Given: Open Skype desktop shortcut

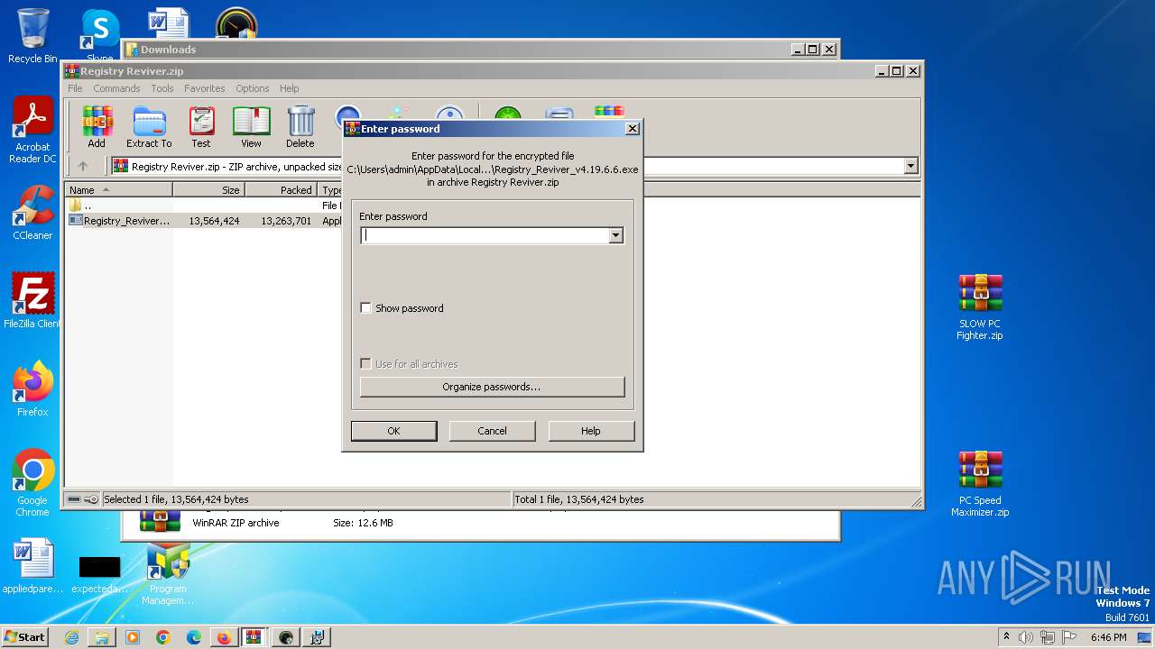Looking at the screenshot, I should pos(99,36).
